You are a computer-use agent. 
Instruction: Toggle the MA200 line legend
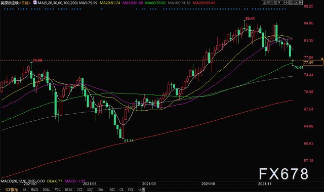[x=204, y=3]
